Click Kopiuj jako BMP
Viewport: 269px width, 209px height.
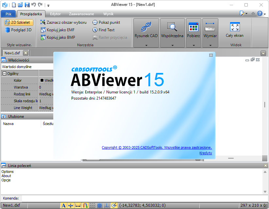click(x=58, y=37)
